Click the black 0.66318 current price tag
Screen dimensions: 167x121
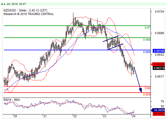(159, 68)
